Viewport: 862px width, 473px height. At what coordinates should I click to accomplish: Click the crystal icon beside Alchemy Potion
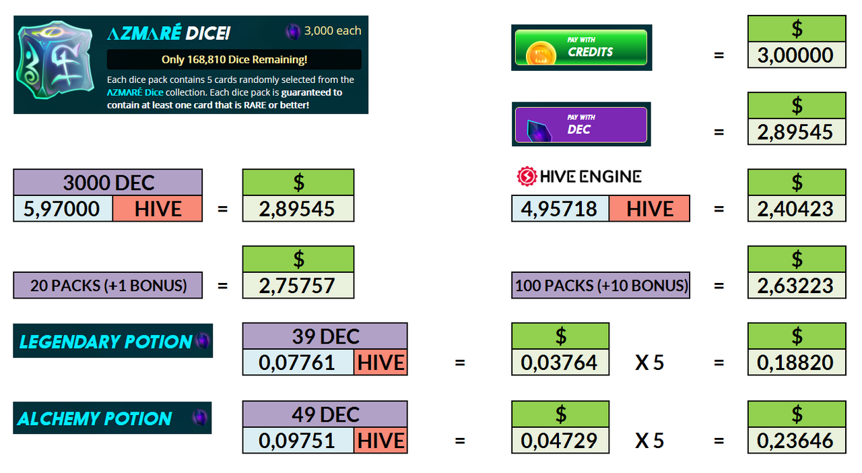199,418
